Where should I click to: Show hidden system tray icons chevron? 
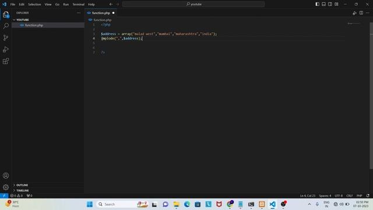click(309, 204)
